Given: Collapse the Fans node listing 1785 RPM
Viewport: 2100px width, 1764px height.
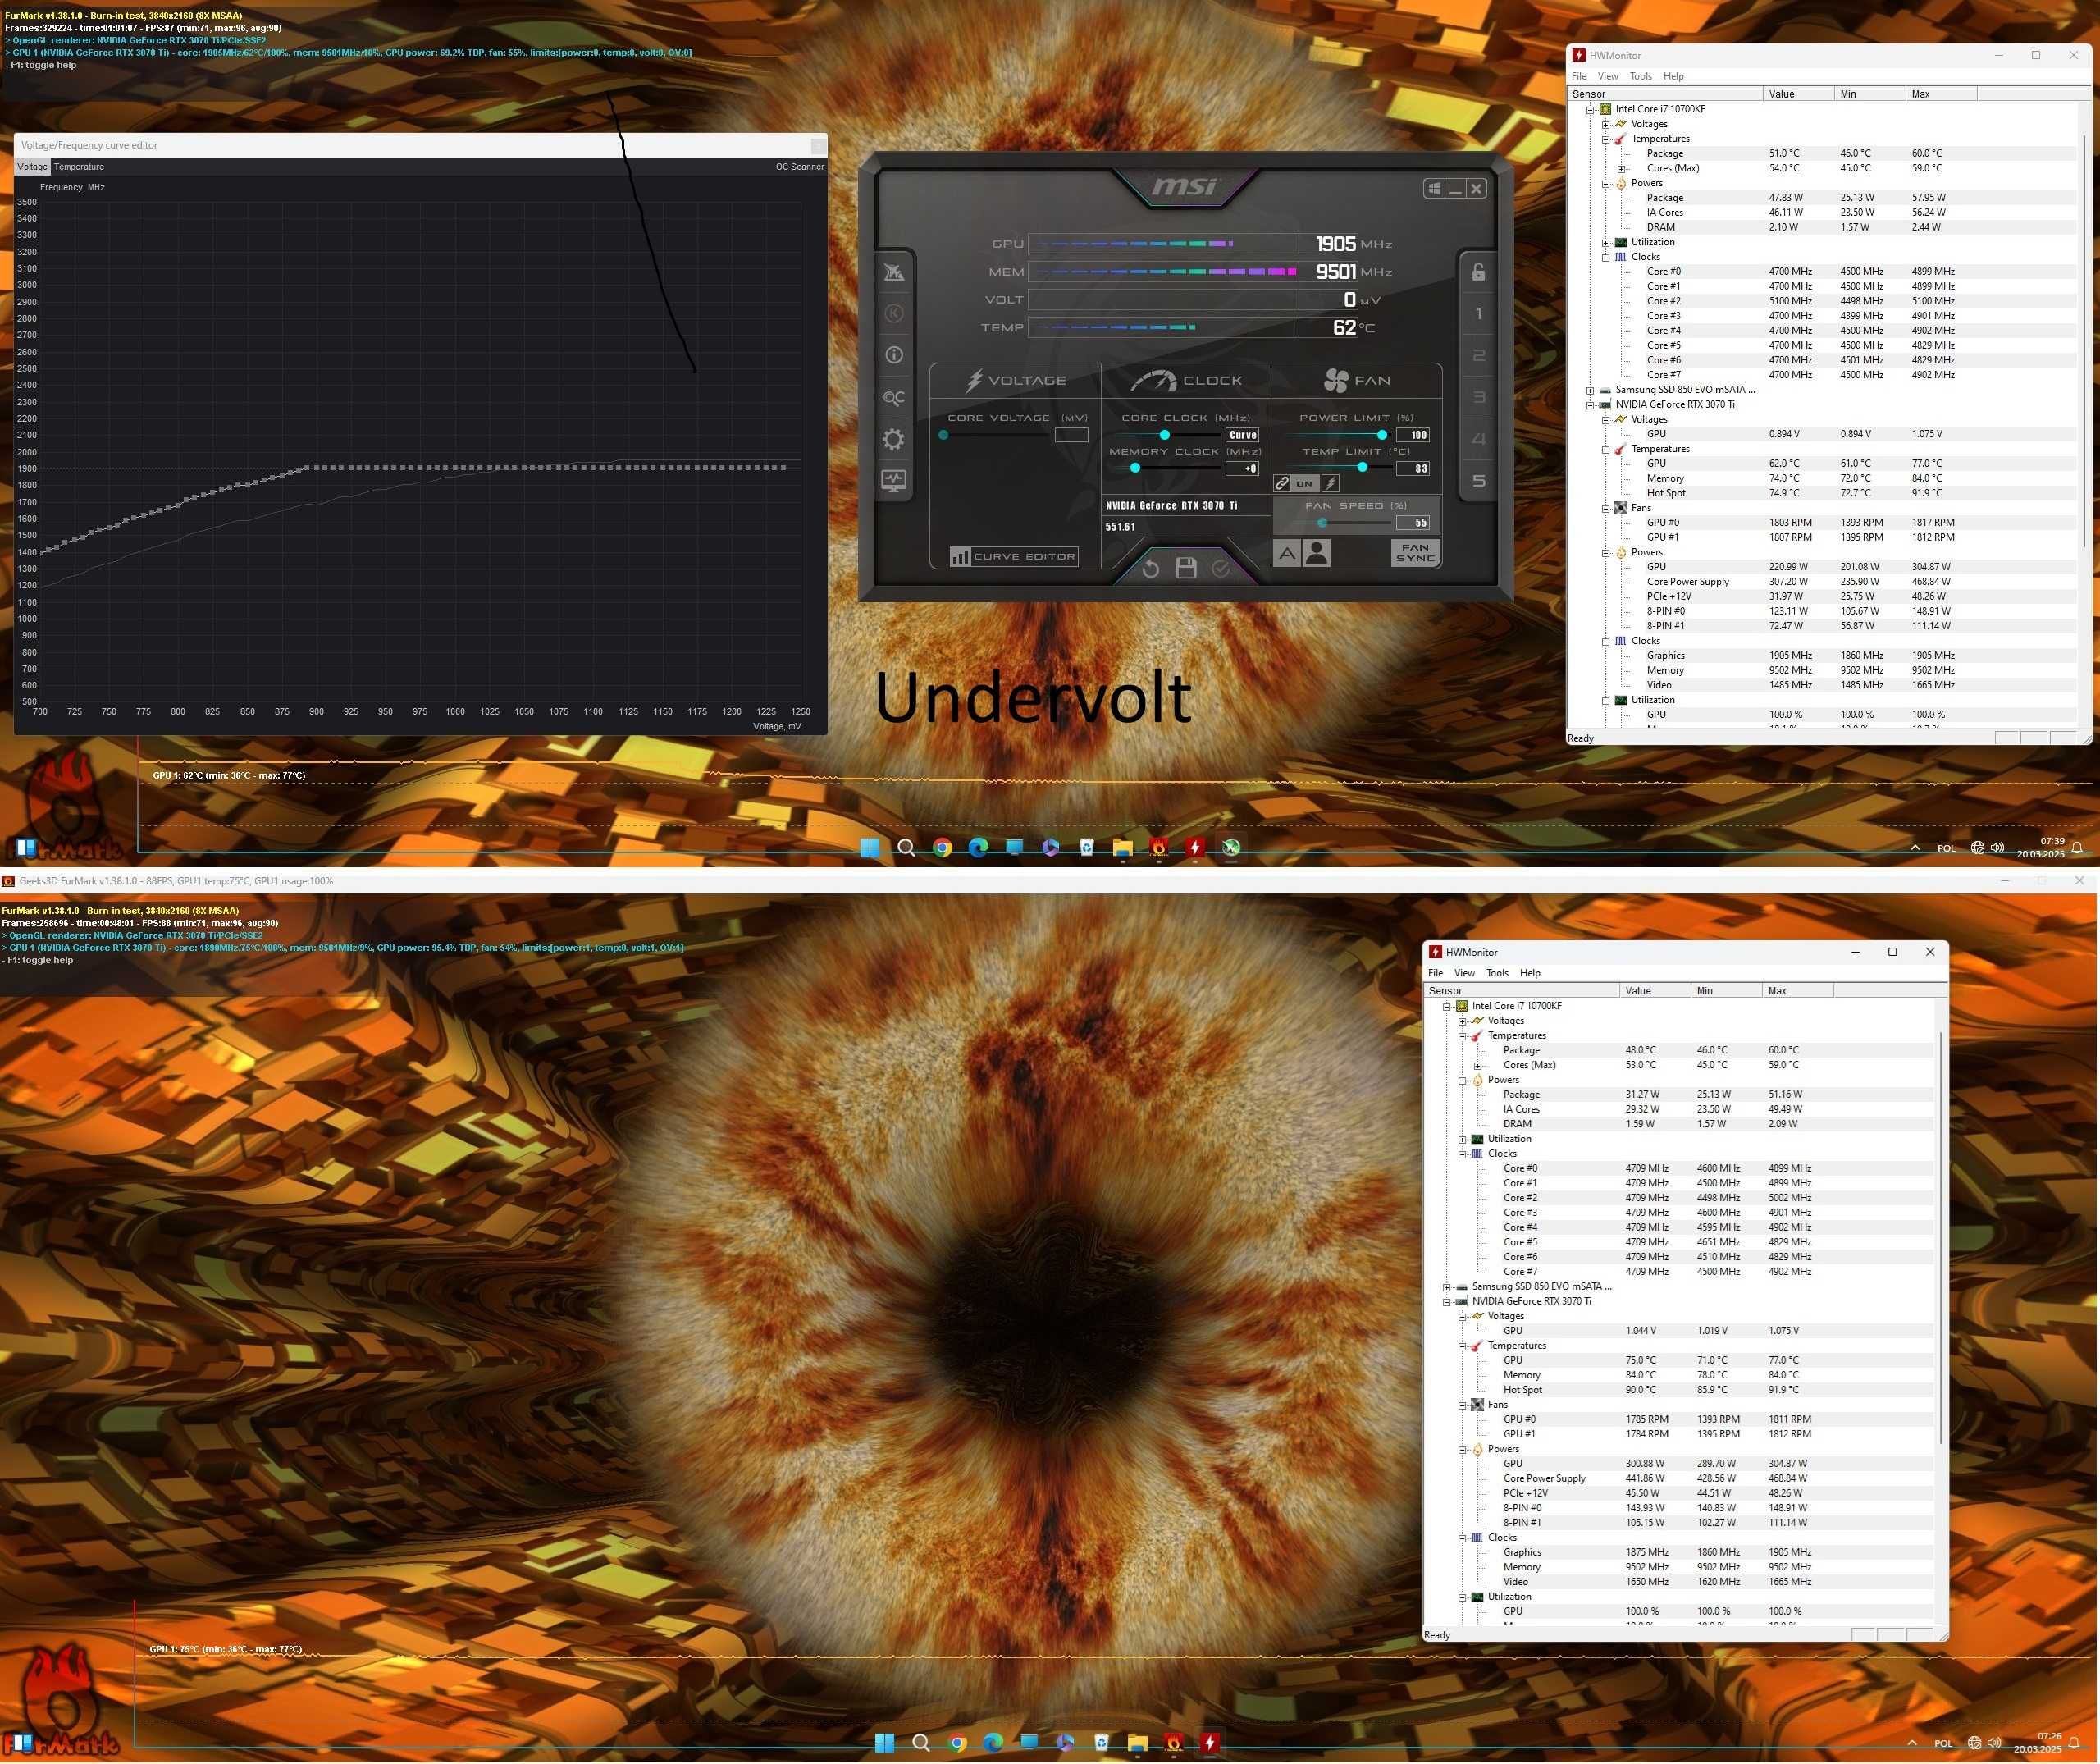Looking at the screenshot, I should click(1462, 1405).
